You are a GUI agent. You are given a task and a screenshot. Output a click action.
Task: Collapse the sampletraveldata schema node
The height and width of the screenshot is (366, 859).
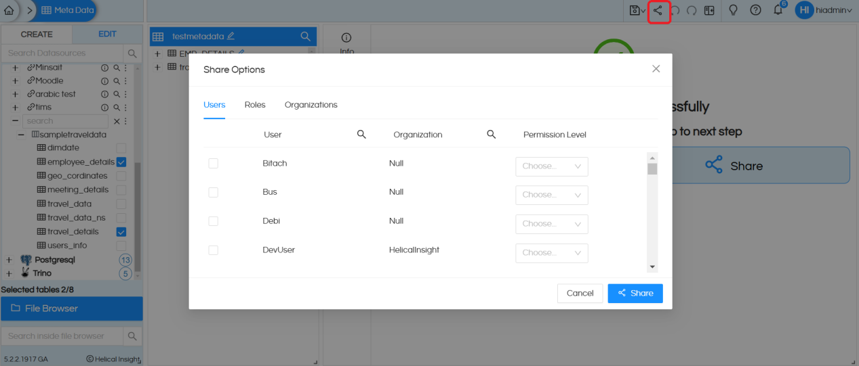click(x=21, y=135)
